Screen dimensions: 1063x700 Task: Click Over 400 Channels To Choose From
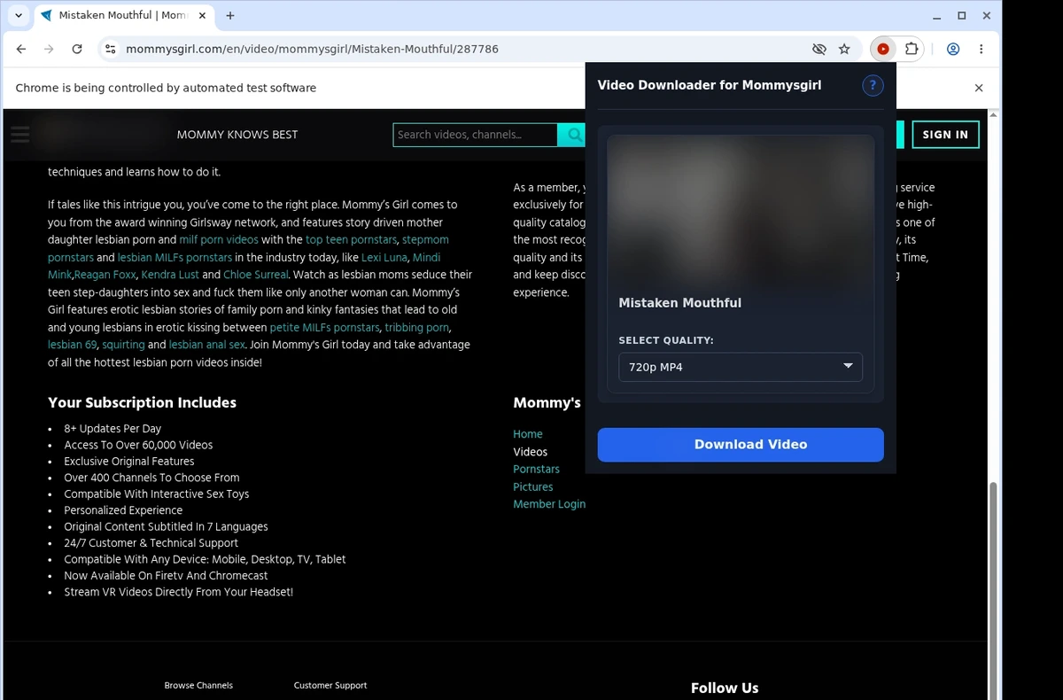[151, 478]
